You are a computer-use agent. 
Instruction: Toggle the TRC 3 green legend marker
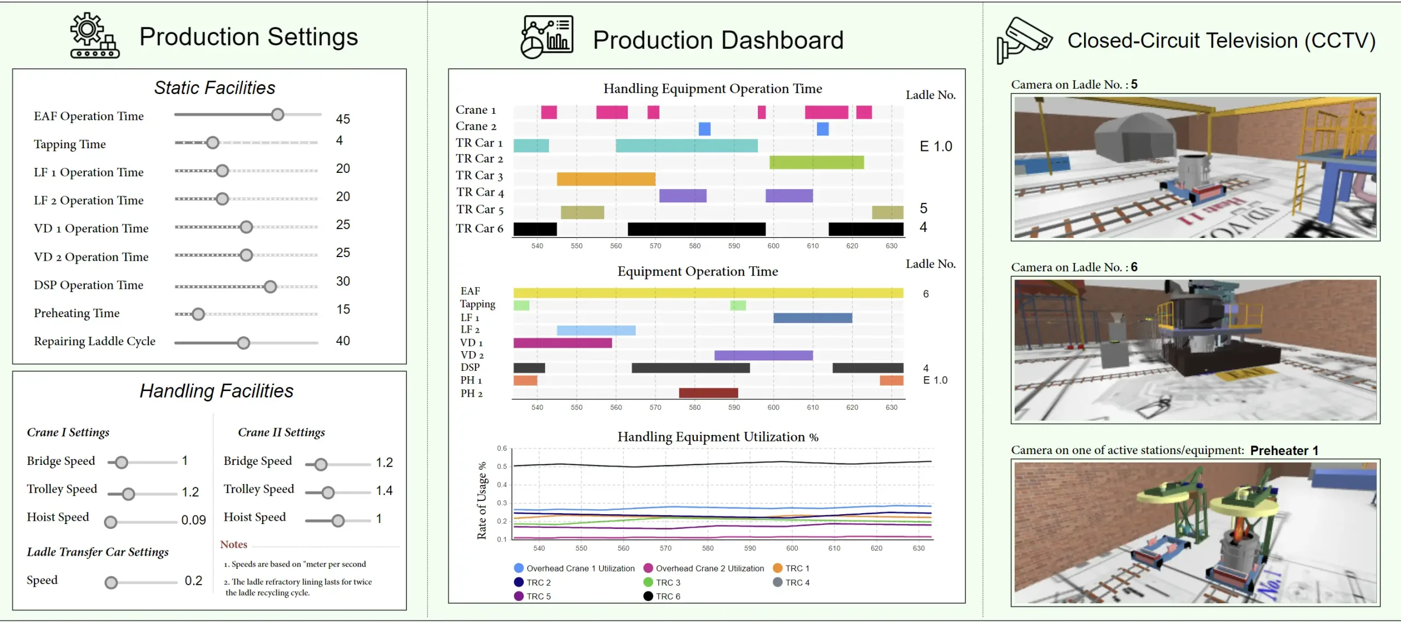pyautogui.click(x=648, y=583)
